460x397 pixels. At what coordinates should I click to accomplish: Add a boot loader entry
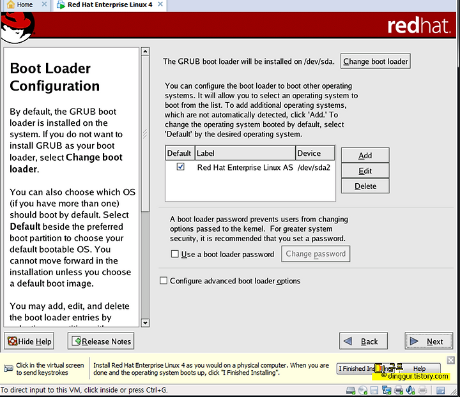coord(365,156)
